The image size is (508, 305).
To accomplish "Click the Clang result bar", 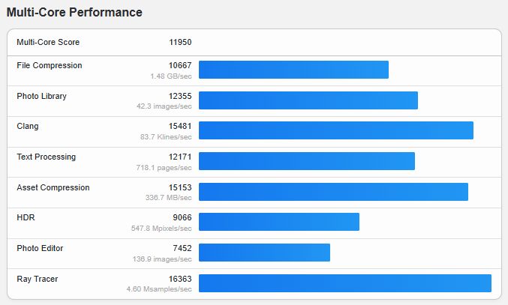I will click(336, 130).
